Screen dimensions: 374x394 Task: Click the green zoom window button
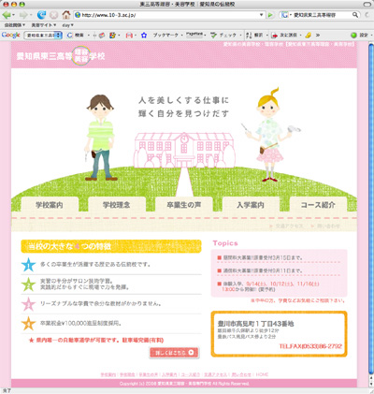[x=22, y=5]
